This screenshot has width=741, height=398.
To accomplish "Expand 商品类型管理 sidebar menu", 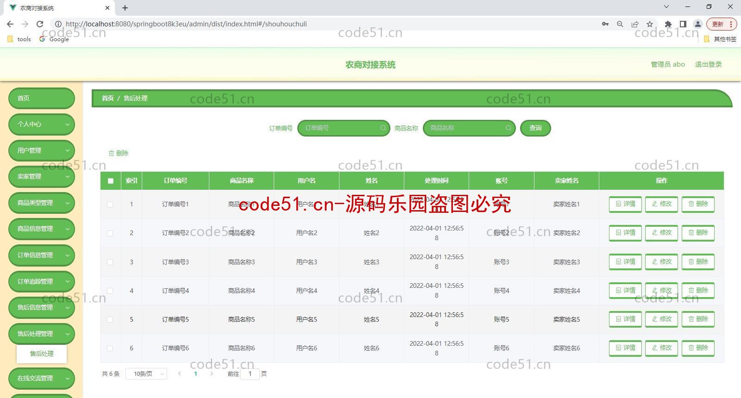I will click(42, 203).
